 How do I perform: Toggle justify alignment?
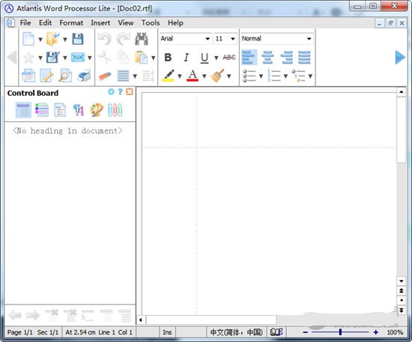pyautogui.click(x=304, y=57)
